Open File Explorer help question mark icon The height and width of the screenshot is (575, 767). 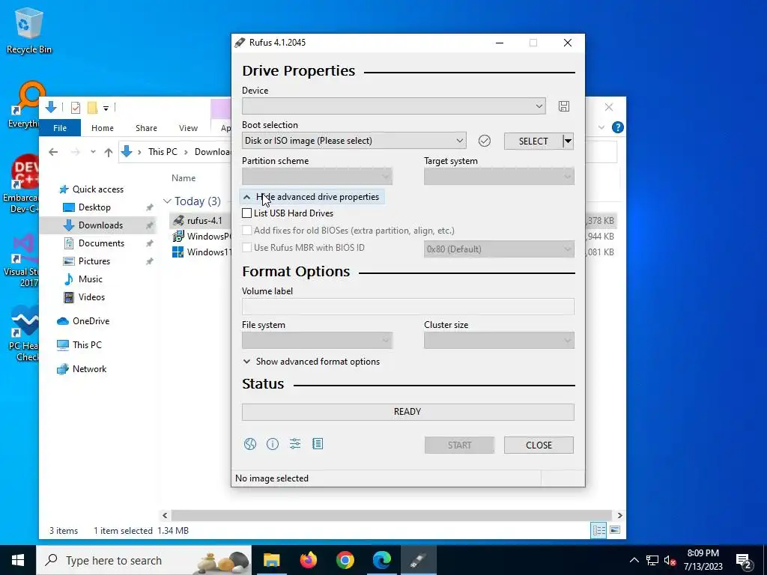click(618, 127)
